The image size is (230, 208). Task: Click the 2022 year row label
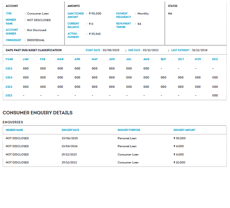(x=9, y=95)
